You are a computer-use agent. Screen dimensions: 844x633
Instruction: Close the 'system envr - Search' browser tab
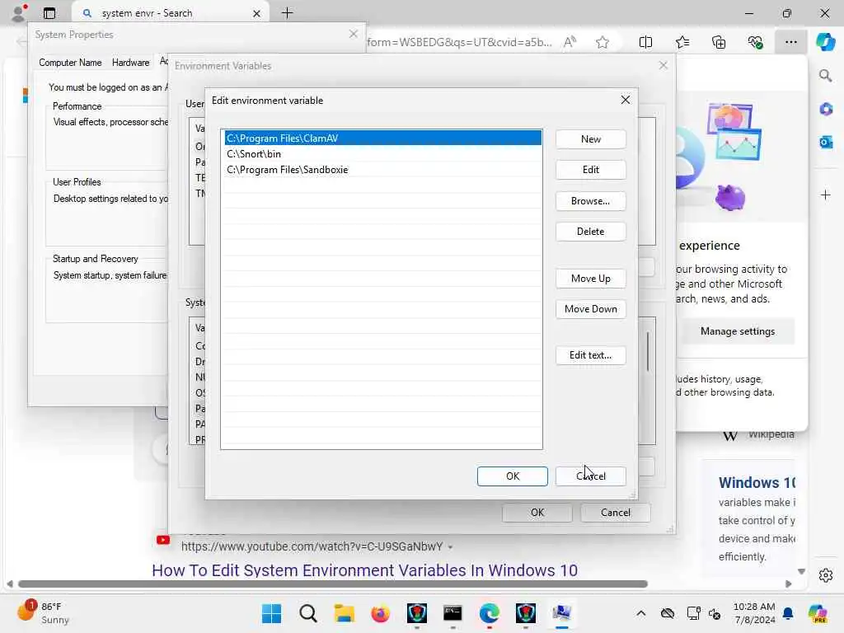(x=257, y=13)
